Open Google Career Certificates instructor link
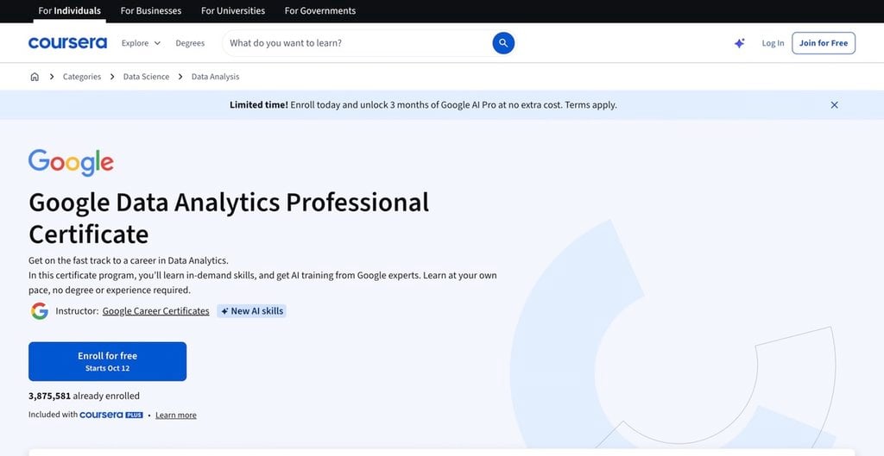884x456 pixels. [155, 311]
